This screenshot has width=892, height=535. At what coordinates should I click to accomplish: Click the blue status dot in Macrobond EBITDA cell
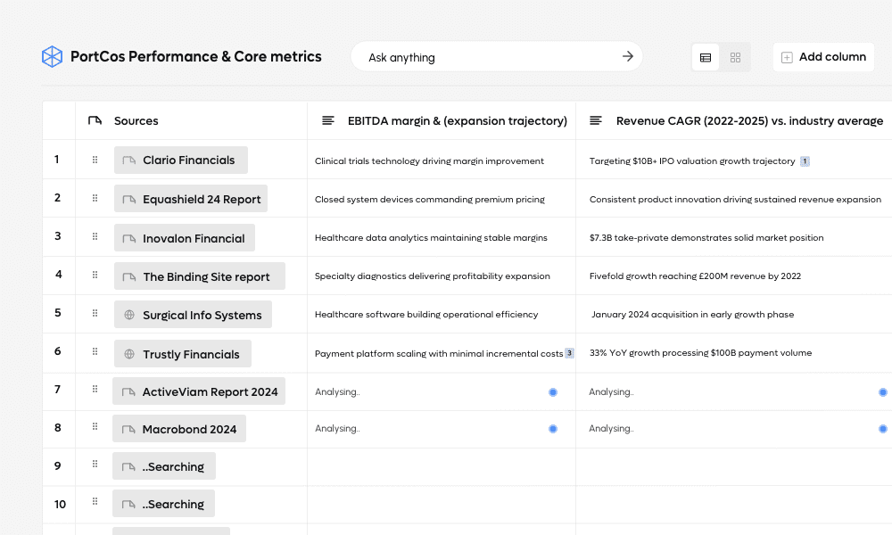pos(553,429)
